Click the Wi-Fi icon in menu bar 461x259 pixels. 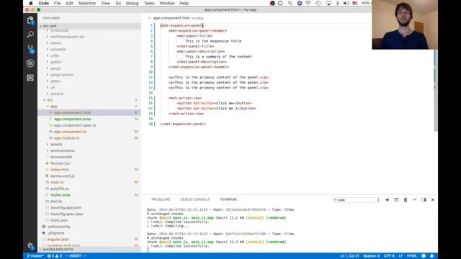(x=308, y=3)
